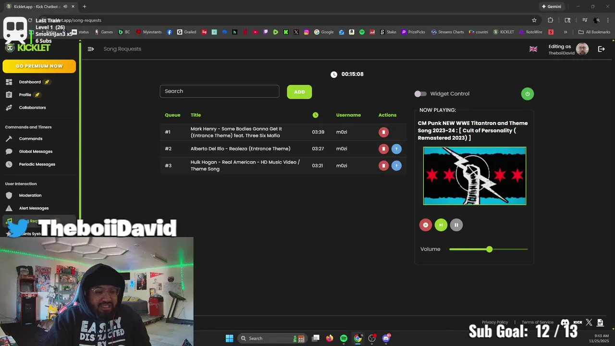Delete the Alberto Del Rio song request
This screenshot has width=615, height=346.
tap(383, 149)
